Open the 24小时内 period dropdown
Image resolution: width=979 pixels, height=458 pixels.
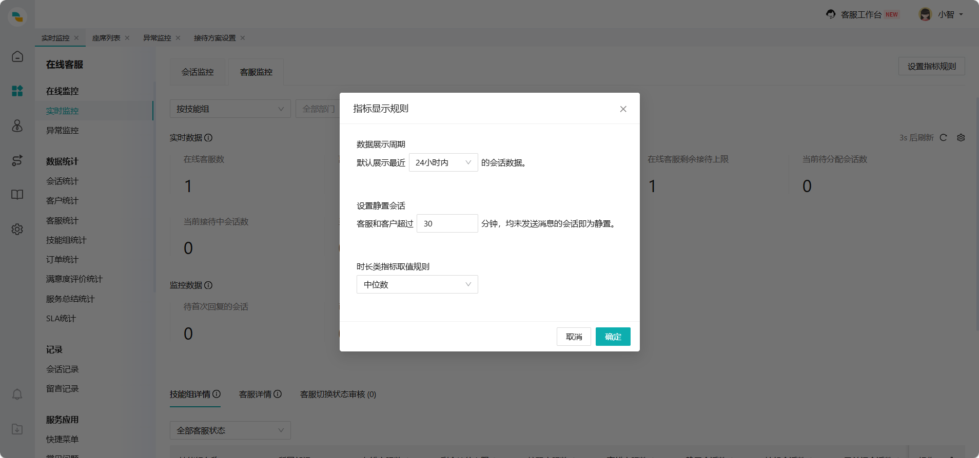[x=443, y=162]
